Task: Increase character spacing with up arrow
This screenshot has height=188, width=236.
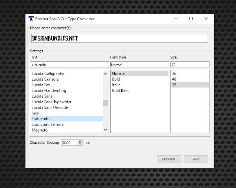Action: tap(80, 141)
